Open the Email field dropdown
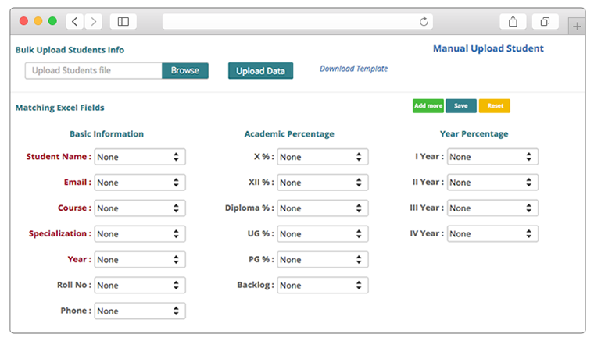This screenshot has width=594, height=341. click(140, 183)
